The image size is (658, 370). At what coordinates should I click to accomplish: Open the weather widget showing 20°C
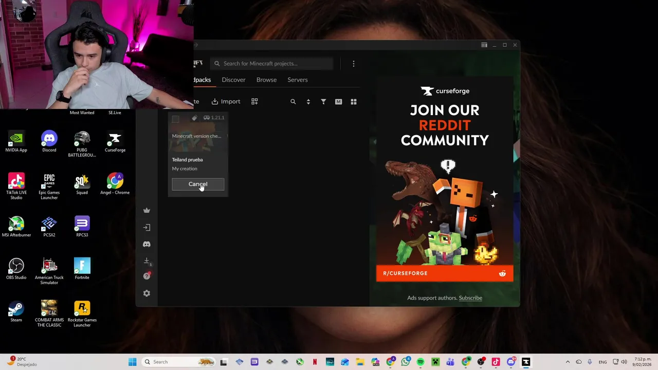pyautogui.click(x=23, y=362)
